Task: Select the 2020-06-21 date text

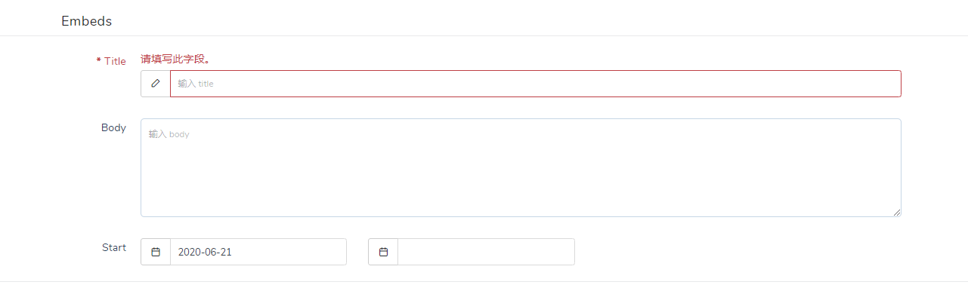Action: click(205, 252)
